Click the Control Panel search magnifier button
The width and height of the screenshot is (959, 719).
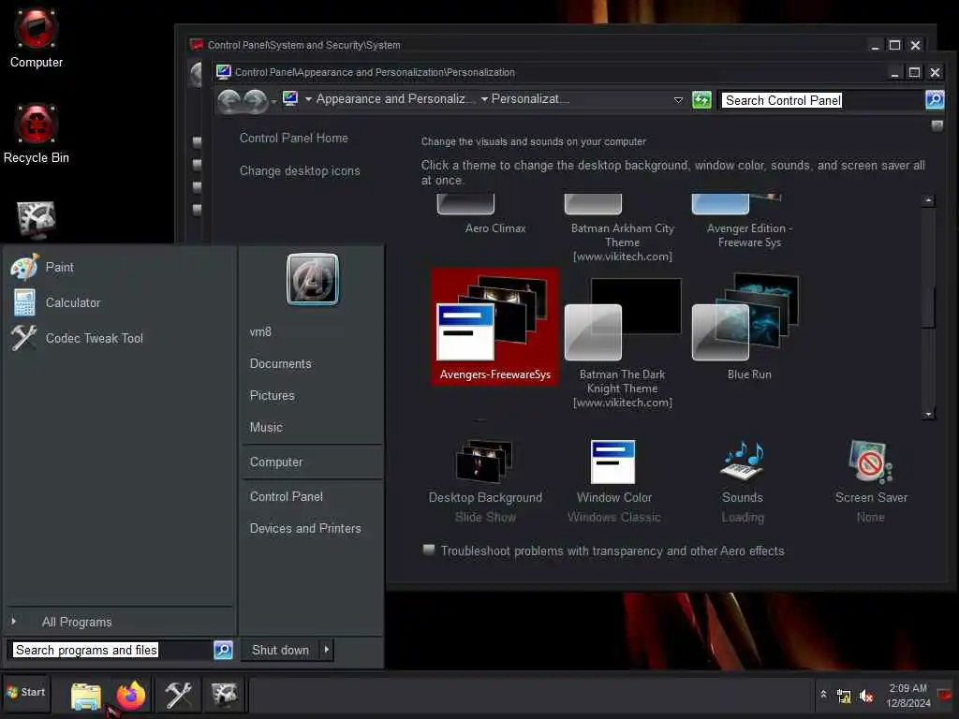click(935, 99)
